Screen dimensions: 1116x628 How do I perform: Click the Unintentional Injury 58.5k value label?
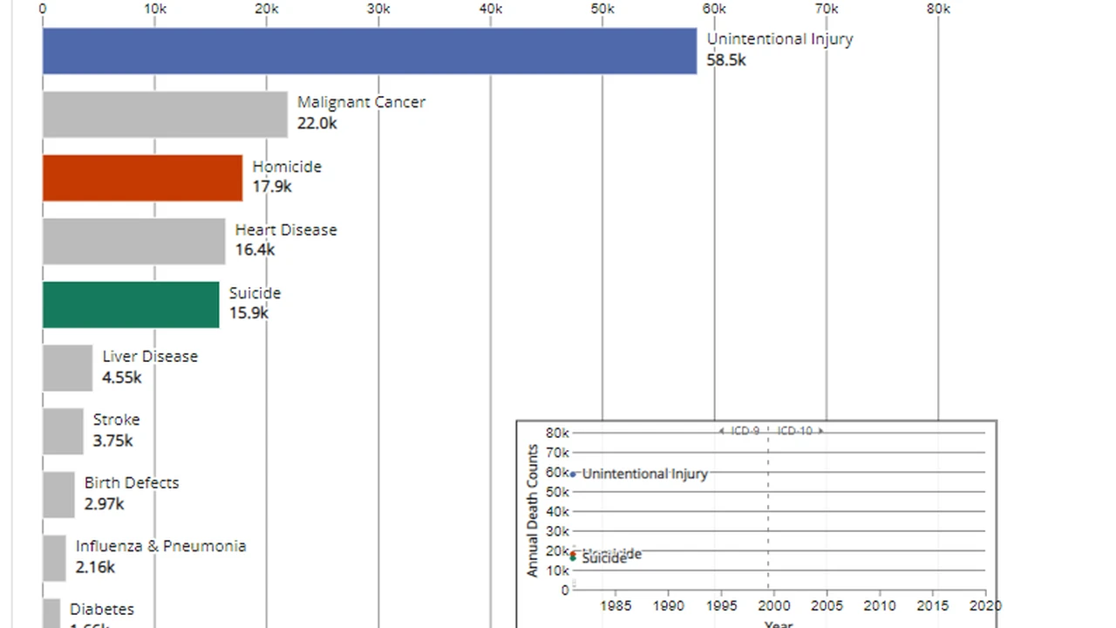(x=726, y=60)
